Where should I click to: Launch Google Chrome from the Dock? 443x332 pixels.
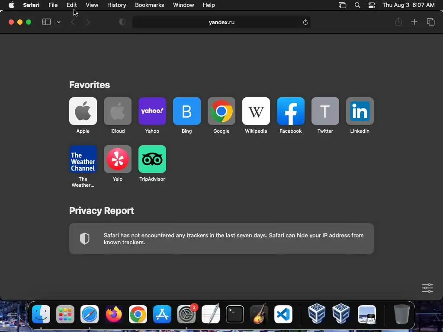pos(138,314)
